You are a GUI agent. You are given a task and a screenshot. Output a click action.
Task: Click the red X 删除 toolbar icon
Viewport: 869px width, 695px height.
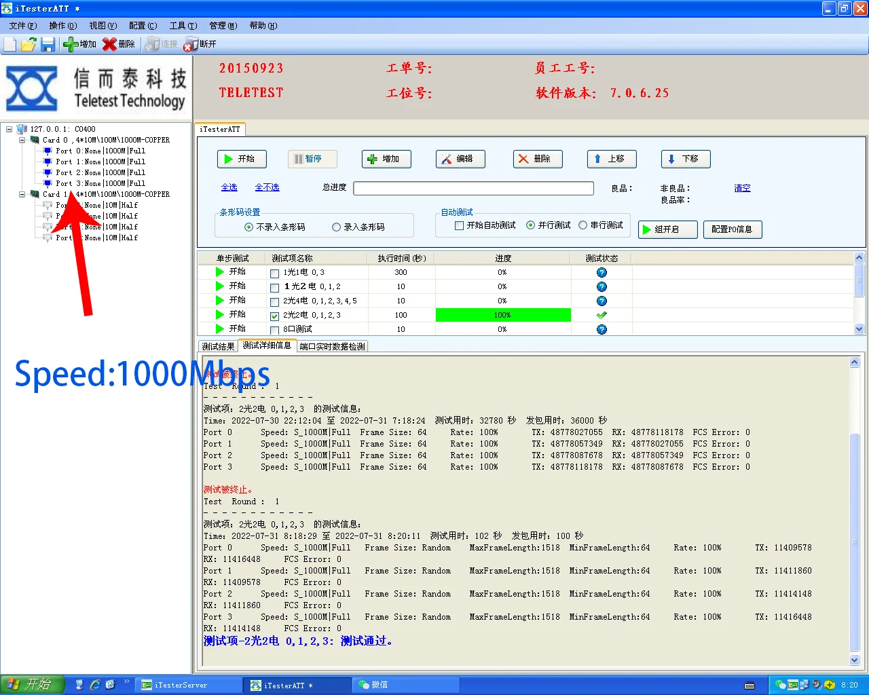(118, 44)
